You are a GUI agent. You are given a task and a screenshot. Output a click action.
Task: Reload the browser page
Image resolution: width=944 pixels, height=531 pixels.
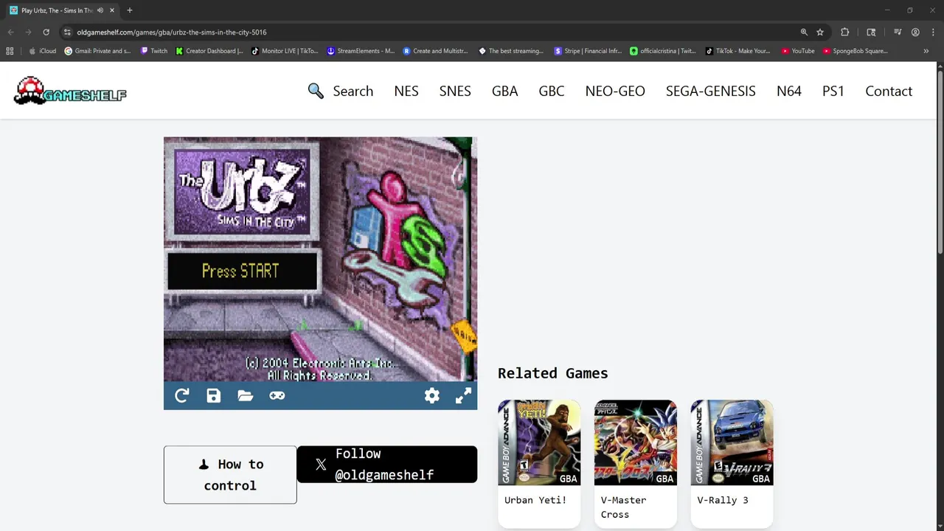[x=46, y=32]
